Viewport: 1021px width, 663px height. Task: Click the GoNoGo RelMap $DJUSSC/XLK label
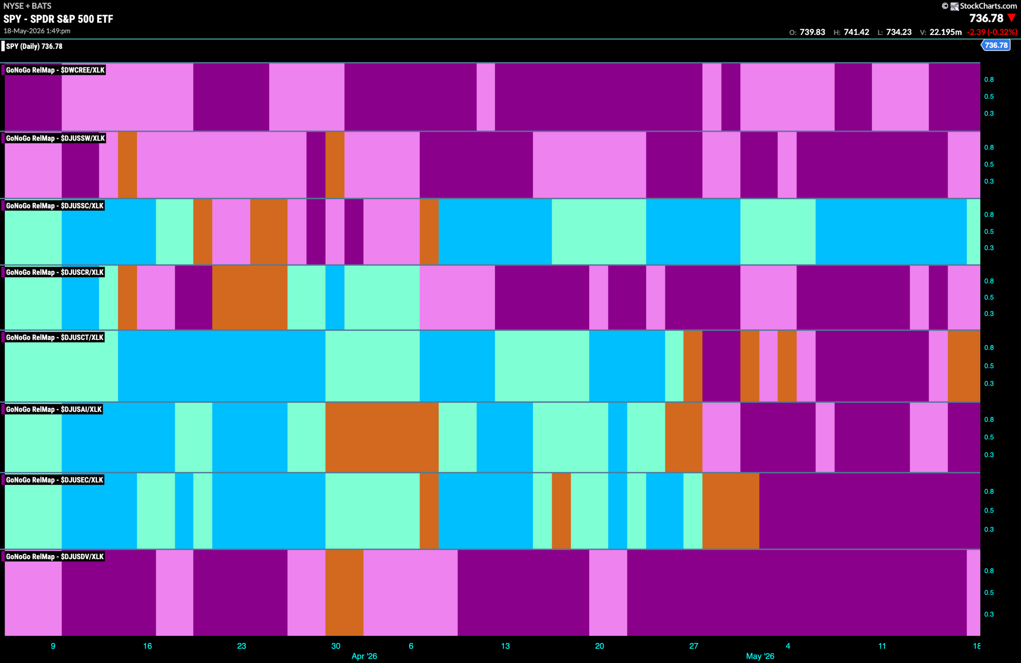[x=55, y=206]
